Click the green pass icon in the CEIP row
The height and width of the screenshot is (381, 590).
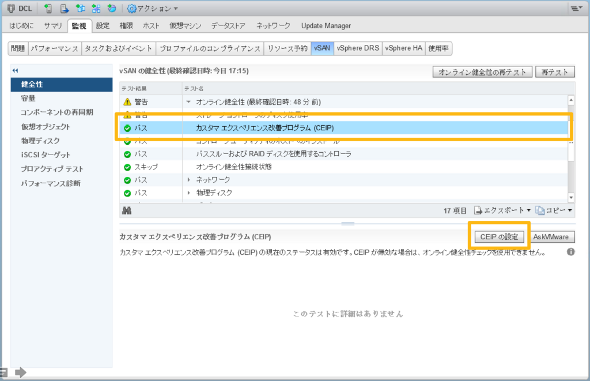click(x=127, y=128)
